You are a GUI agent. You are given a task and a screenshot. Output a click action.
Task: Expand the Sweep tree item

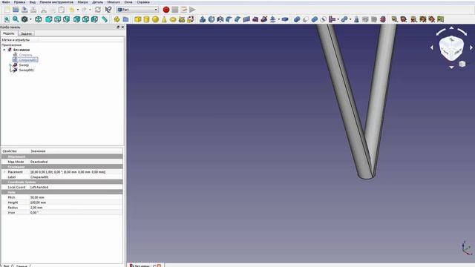pyautogui.click(x=10, y=65)
